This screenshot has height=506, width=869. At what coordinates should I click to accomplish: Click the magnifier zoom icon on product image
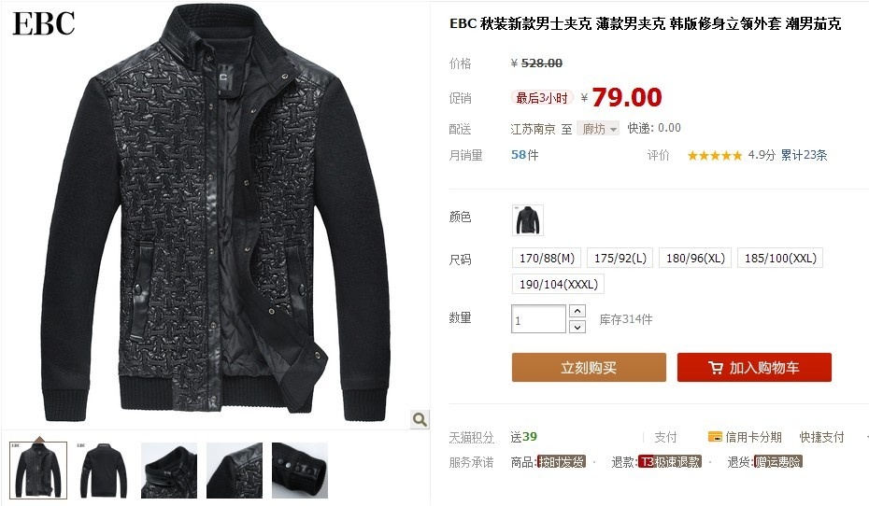coord(420,419)
